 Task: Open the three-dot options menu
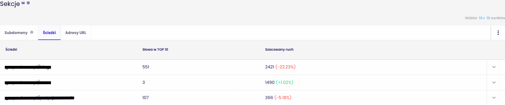tap(498, 33)
